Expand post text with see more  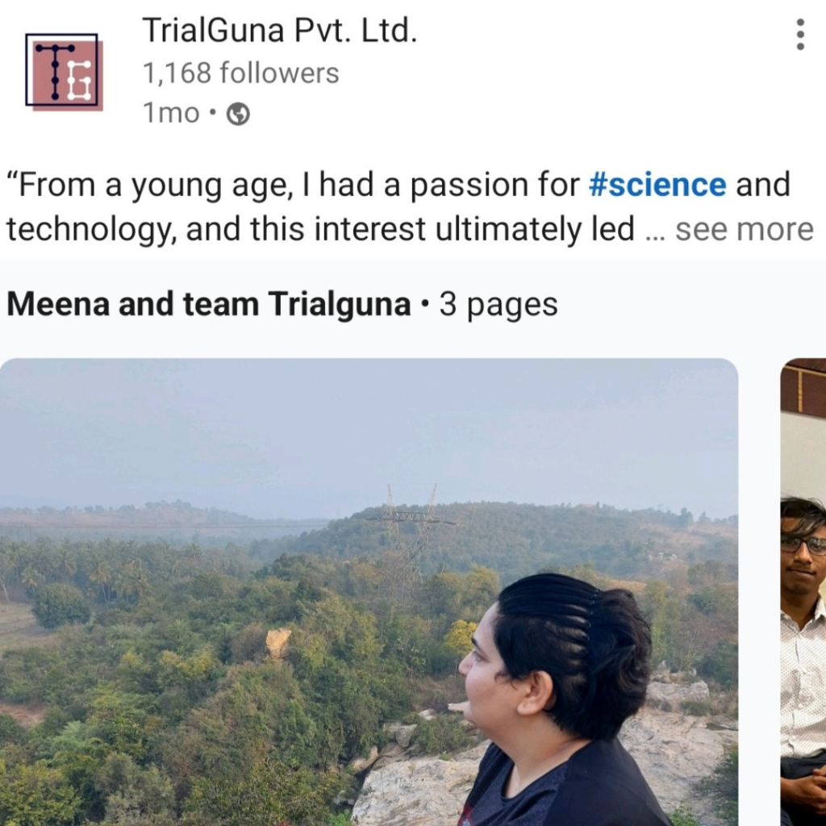[745, 229]
